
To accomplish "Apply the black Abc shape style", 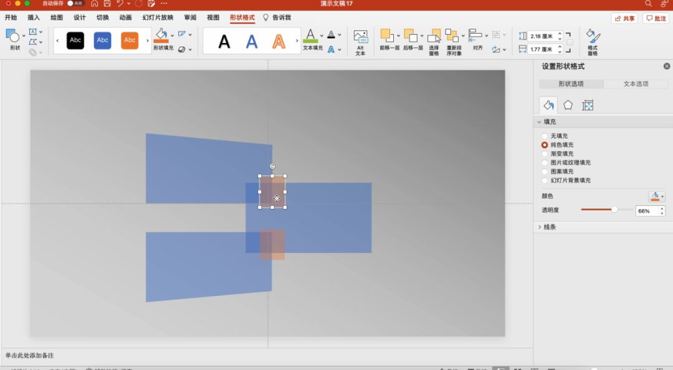I will pyautogui.click(x=75, y=40).
